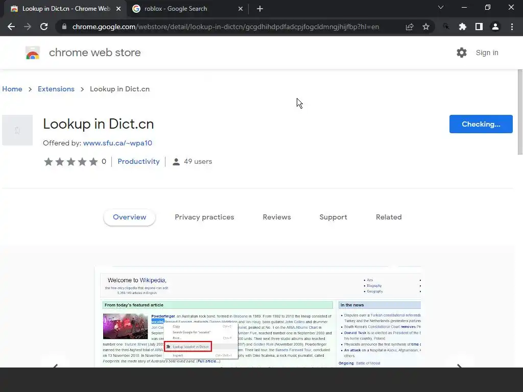
Task: Reload the current page
Action: pos(44,27)
